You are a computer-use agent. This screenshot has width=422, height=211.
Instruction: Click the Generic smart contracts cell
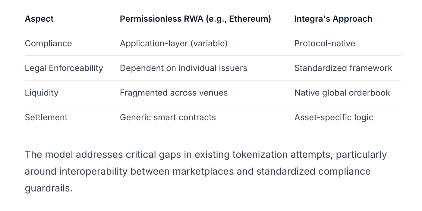coord(168,117)
